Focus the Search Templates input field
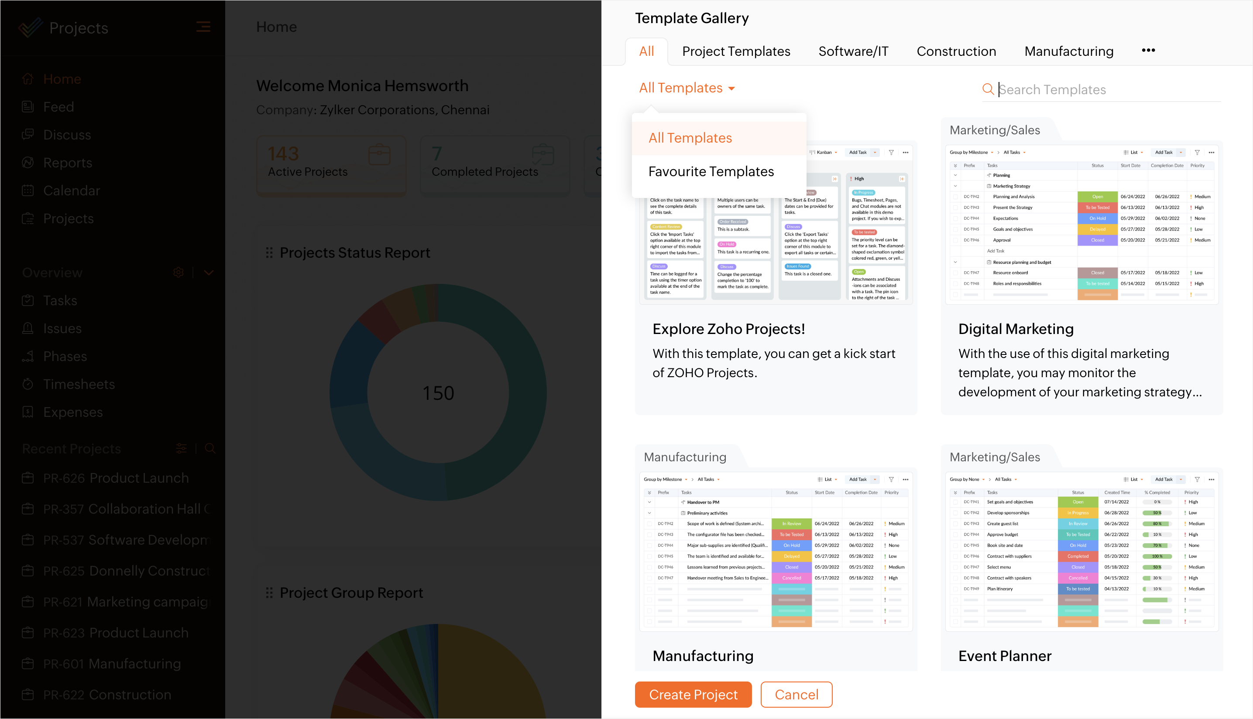 click(x=1107, y=90)
